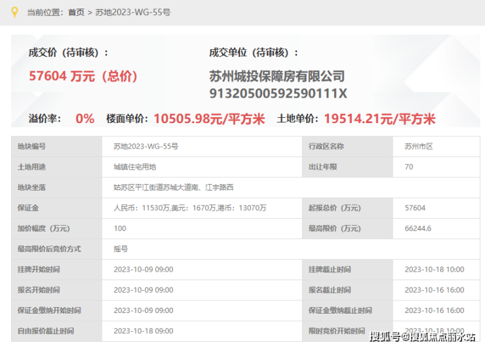Select the value 城镇住宅用地
This screenshot has width=485, height=347.
(x=135, y=167)
